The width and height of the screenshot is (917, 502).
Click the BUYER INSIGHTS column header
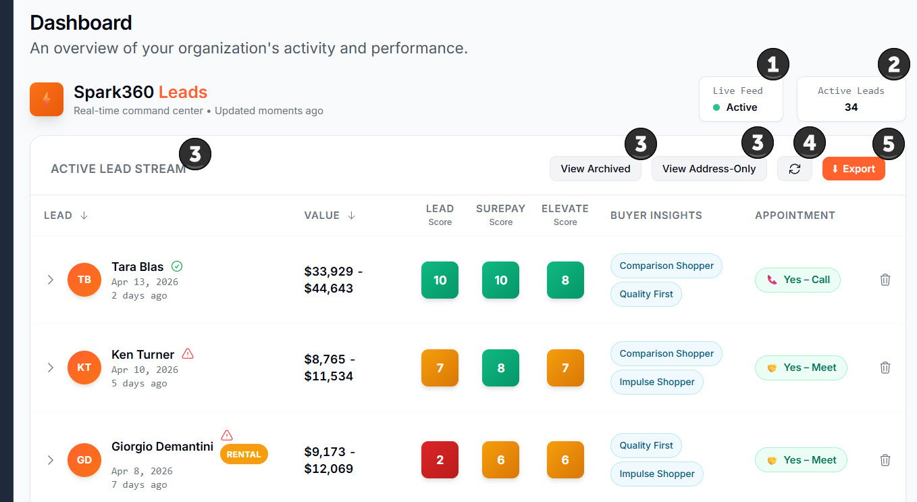click(x=656, y=216)
